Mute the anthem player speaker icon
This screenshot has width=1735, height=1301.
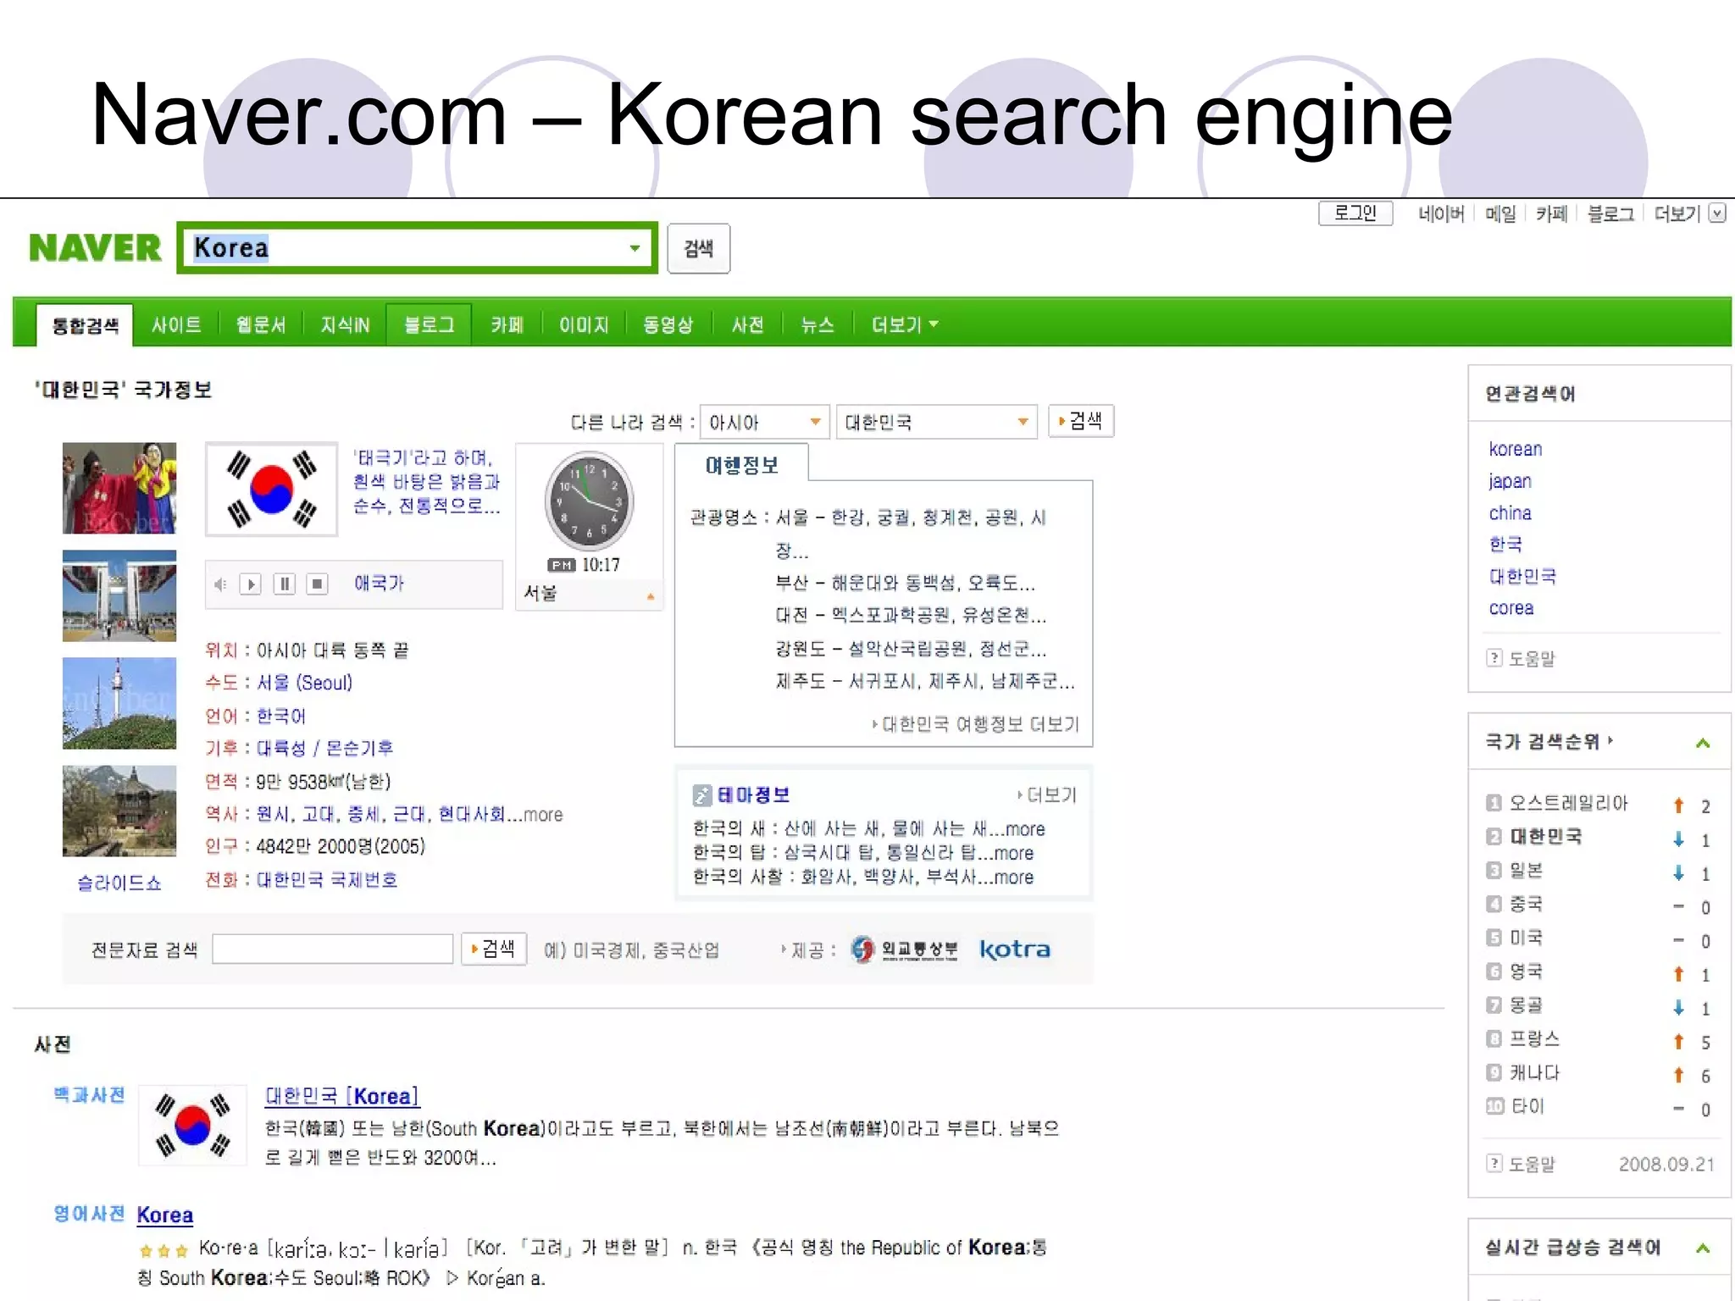(220, 584)
